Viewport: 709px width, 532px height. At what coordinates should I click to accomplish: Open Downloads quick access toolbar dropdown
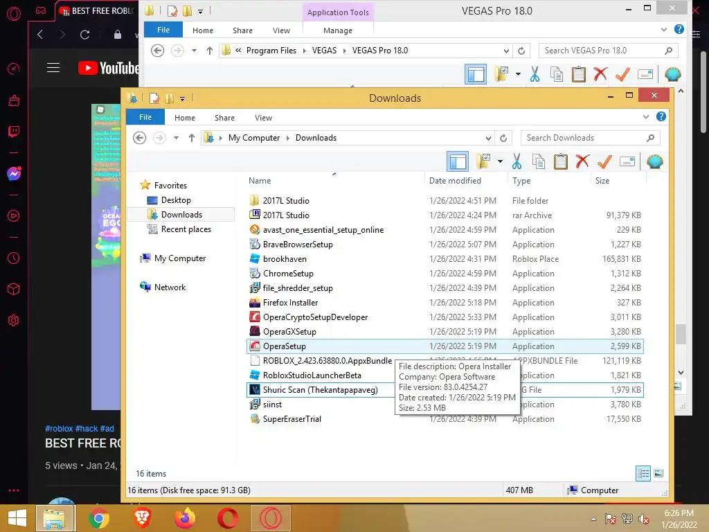click(x=182, y=98)
